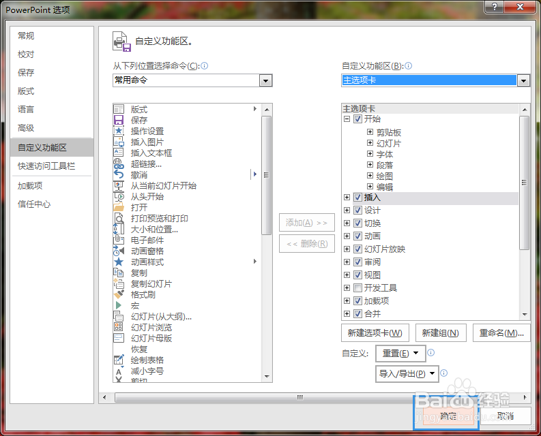Click the 版式 layout command icon
The height and width of the screenshot is (436, 541).
point(119,109)
